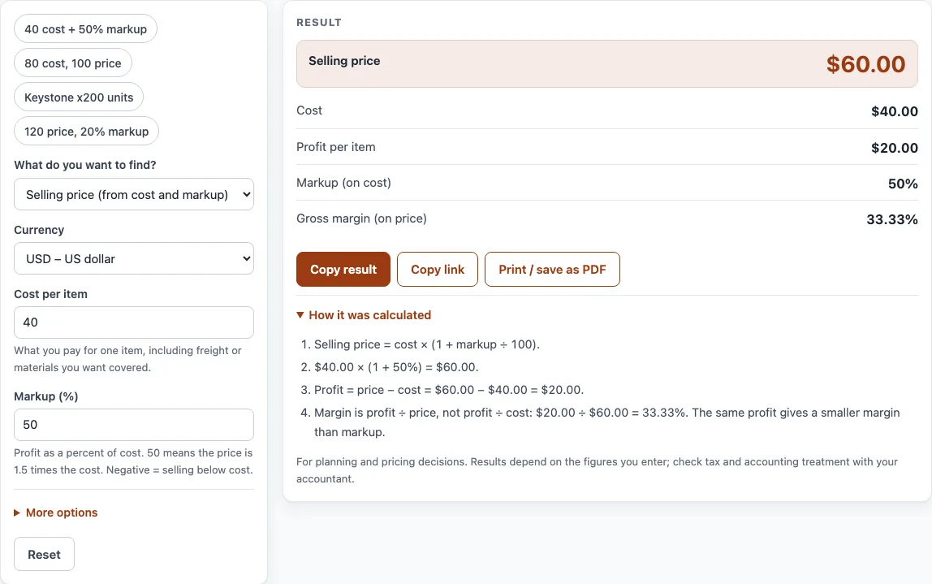Expand the More options section

pos(56,513)
